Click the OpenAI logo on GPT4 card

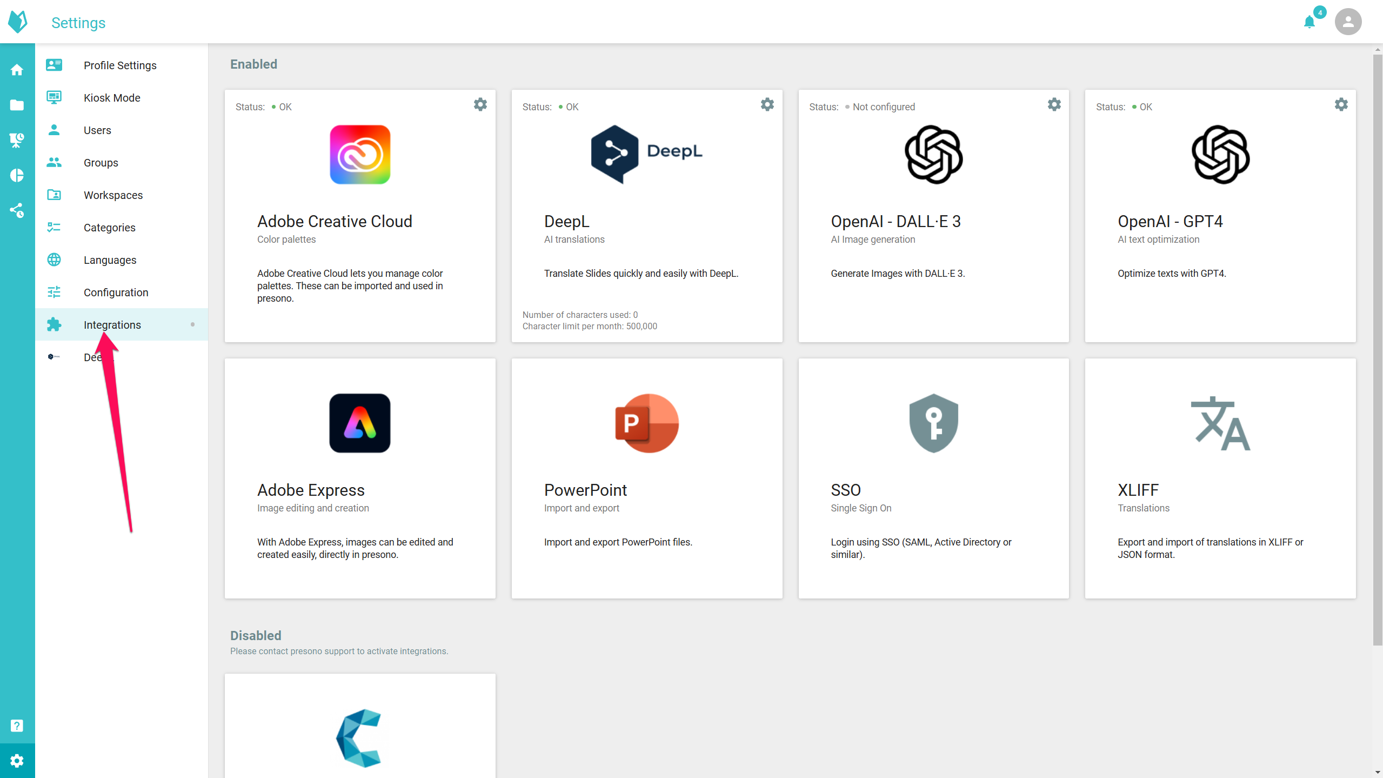(1221, 155)
